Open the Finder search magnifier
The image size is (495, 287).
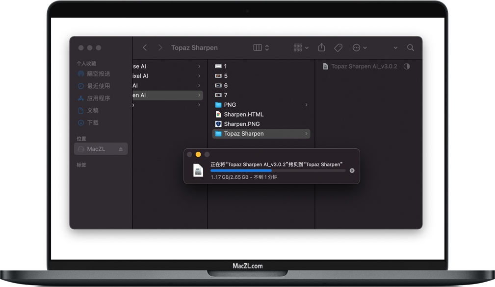411,48
